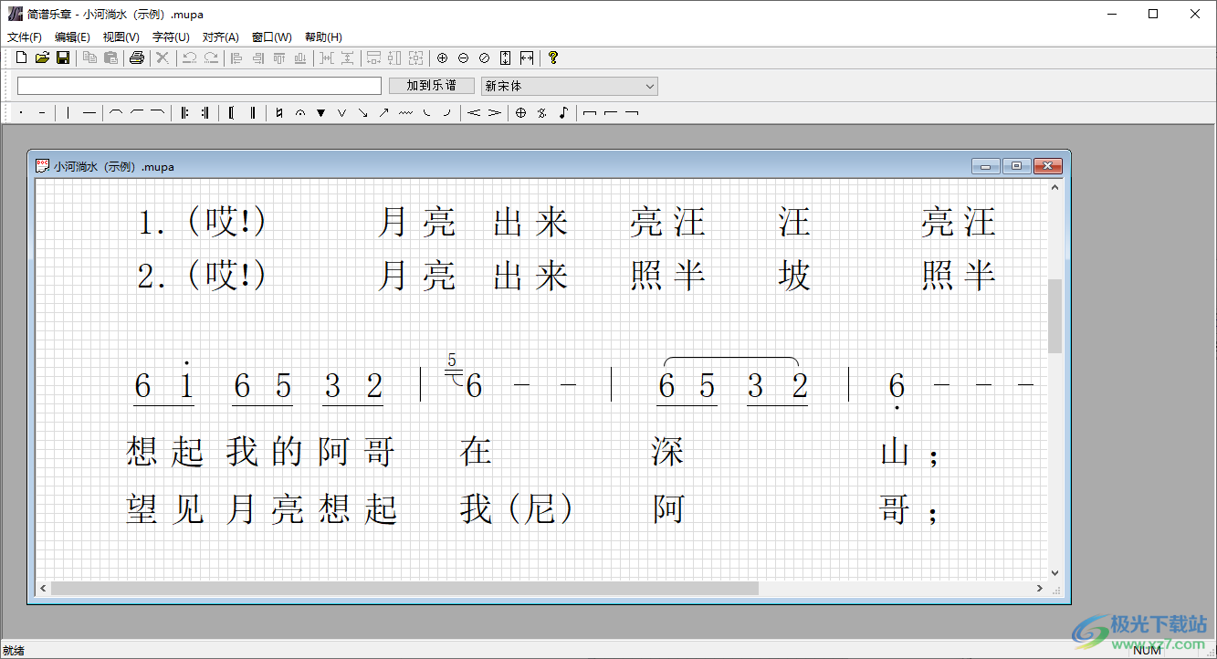
Task: Insert the fermata symbol
Action: pyautogui.click(x=299, y=113)
